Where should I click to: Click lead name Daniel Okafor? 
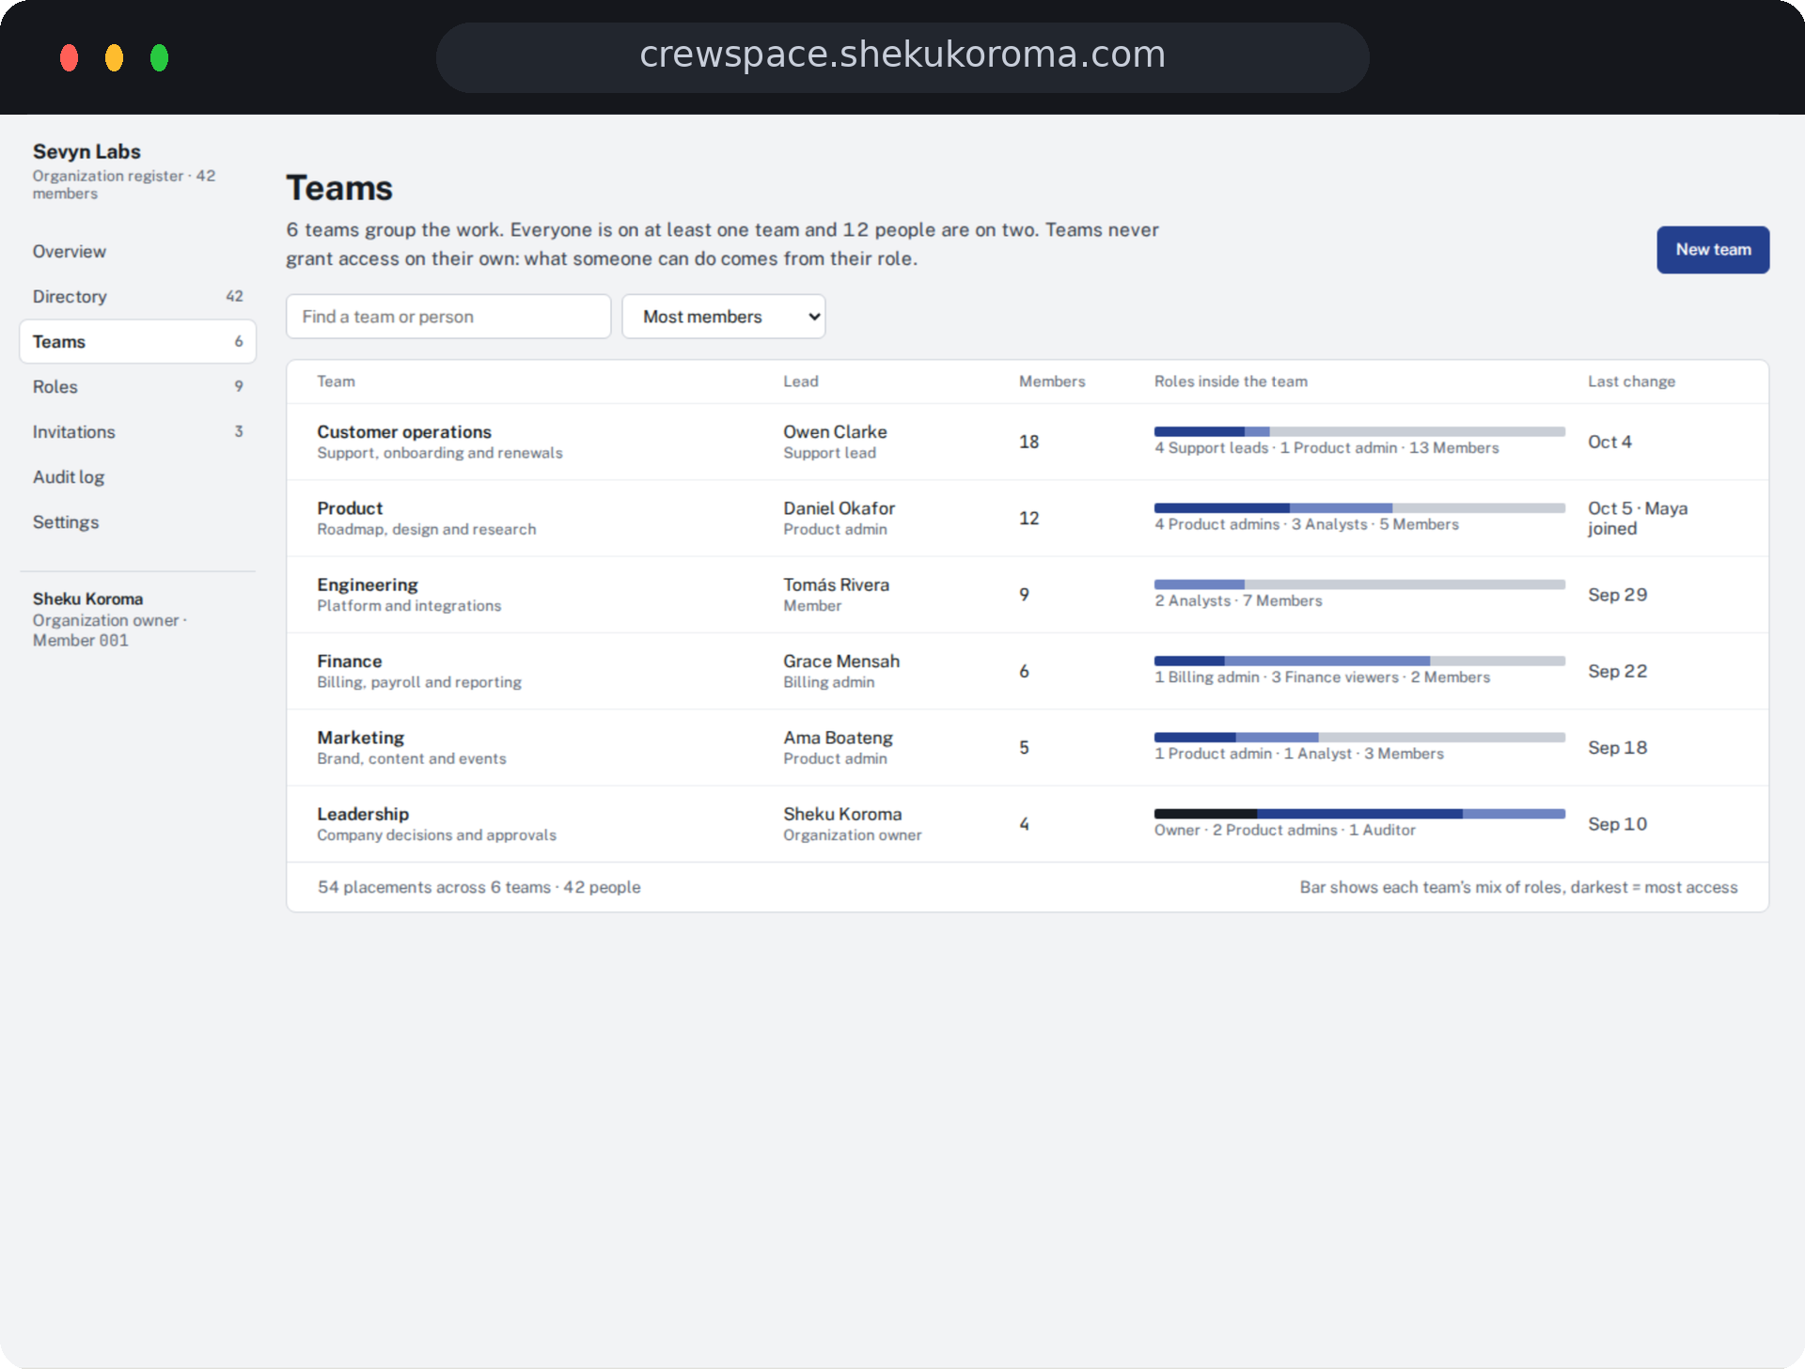pyautogui.click(x=840, y=508)
